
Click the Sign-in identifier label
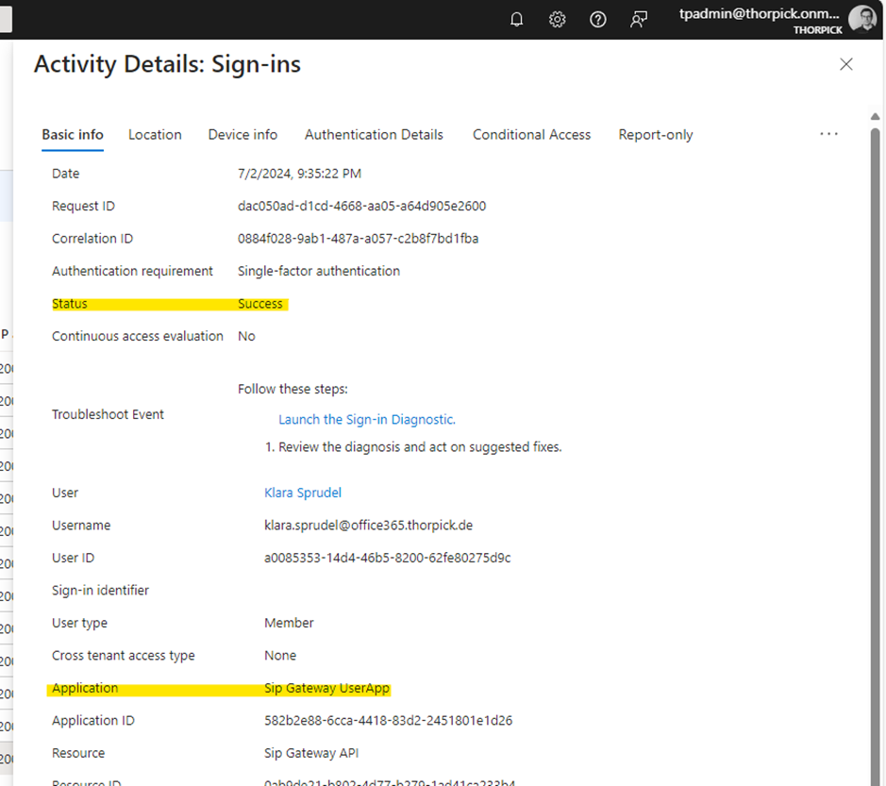click(101, 591)
